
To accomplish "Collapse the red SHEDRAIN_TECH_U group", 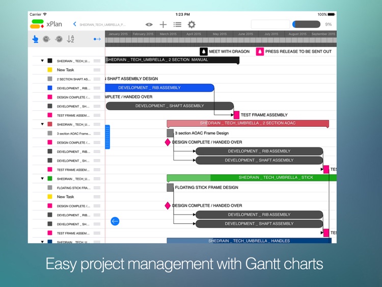I will point(42,124).
